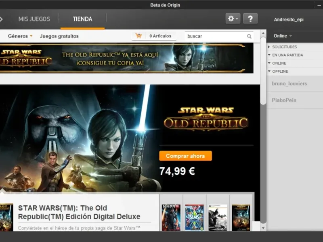Click the 74,99 € price
This screenshot has height=242, width=323.
tap(177, 171)
